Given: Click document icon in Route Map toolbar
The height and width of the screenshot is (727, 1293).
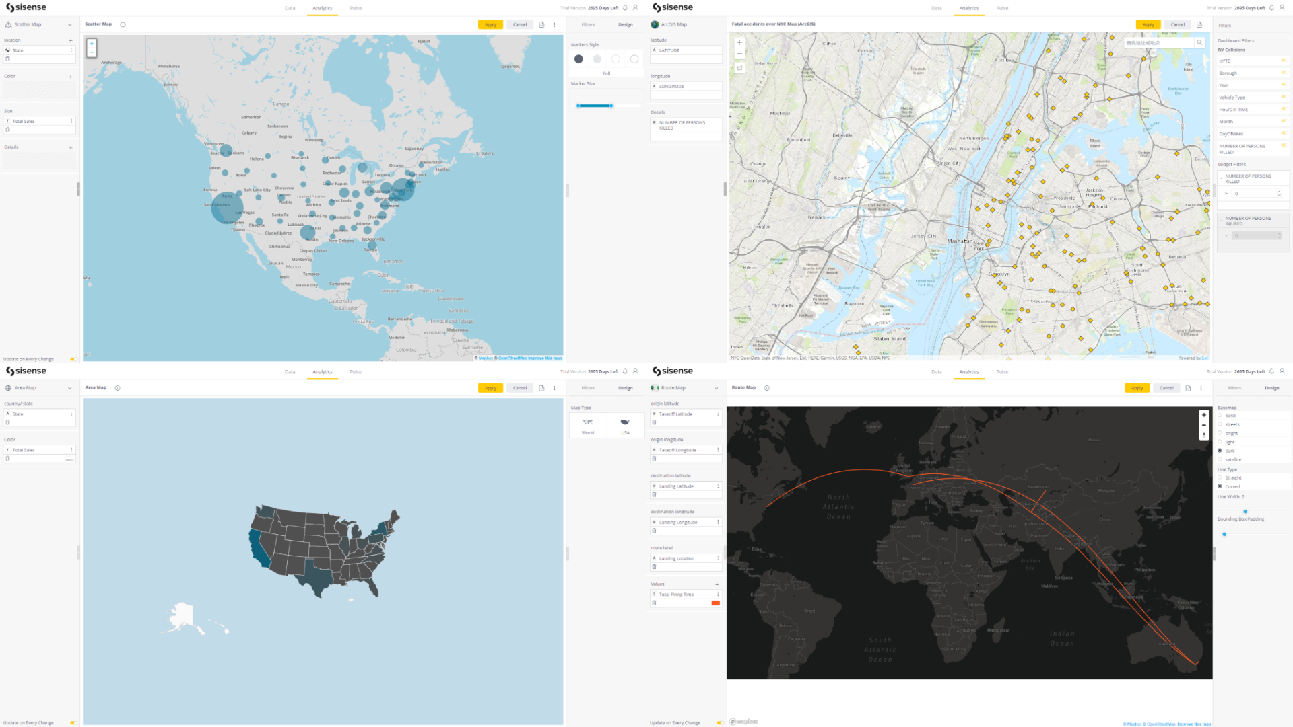Looking at the screenshot, I should tap(1188, 388).
